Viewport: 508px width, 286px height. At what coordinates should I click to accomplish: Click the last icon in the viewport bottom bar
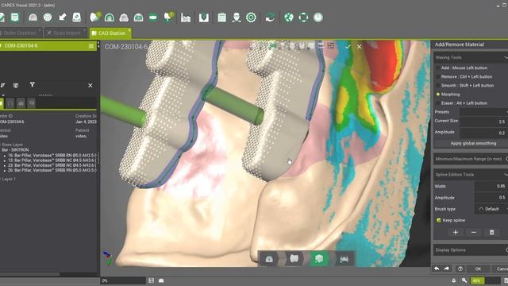[344, 259]
